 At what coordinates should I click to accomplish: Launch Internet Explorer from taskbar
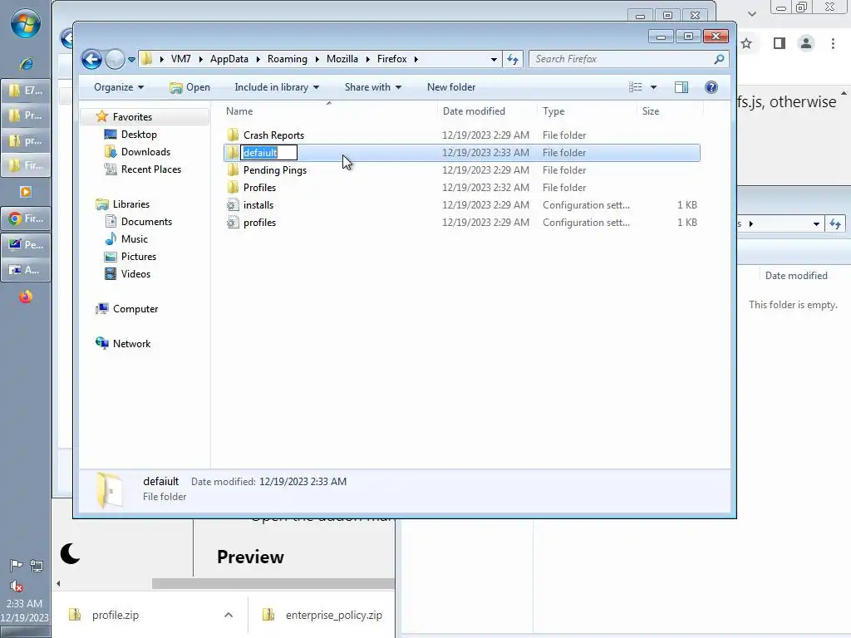26,64
